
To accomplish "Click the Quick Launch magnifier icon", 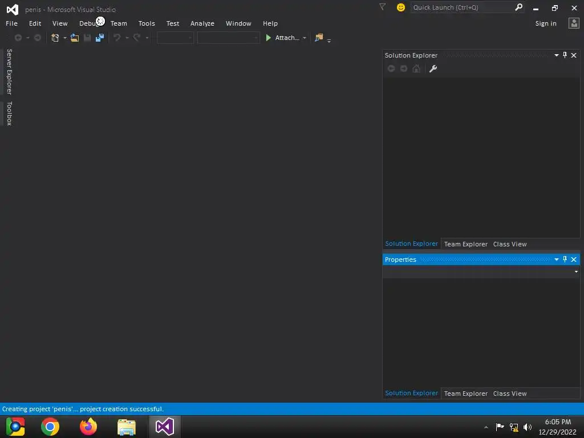I will coord(518,7).
